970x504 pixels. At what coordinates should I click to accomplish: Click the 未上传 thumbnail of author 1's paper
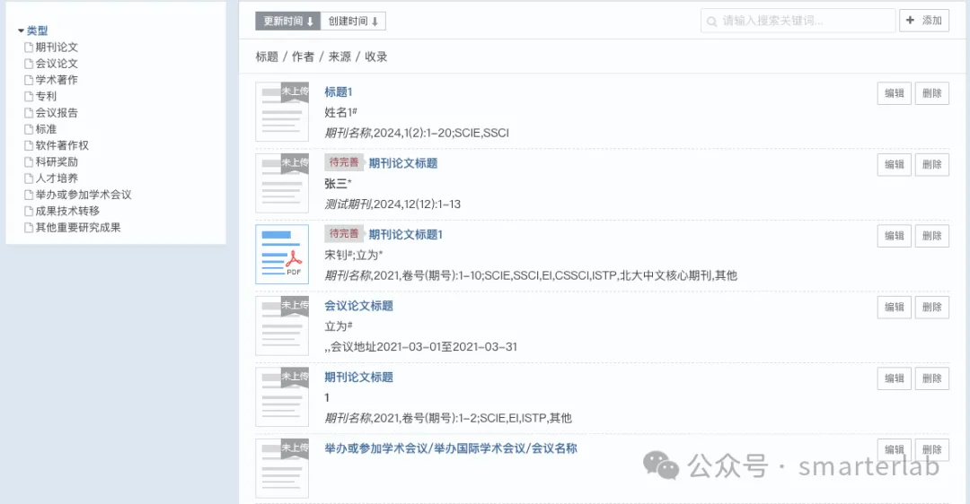point(282,396)
